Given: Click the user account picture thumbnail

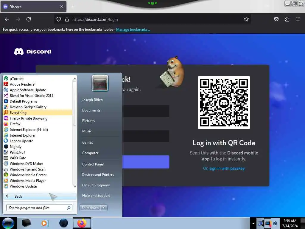Looking at the screenshot, I should coord(100,83).
